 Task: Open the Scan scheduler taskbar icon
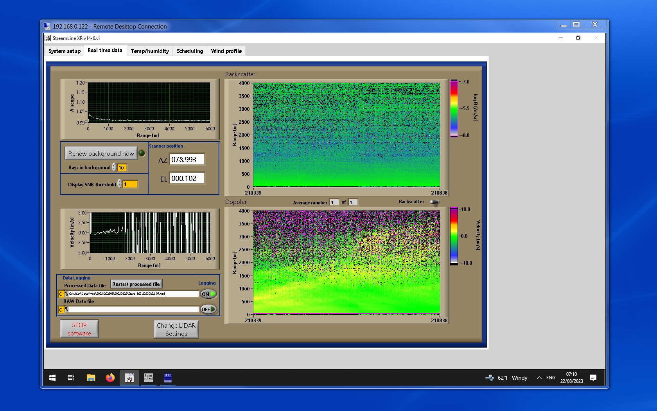pyautogui.click(x=149, y=378)
